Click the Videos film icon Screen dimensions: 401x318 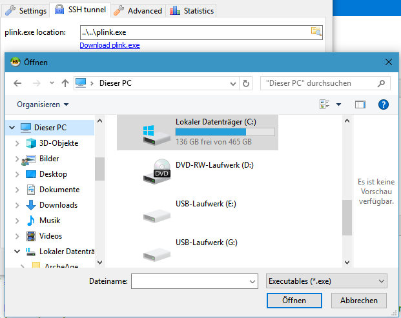(x=31, y=236)
